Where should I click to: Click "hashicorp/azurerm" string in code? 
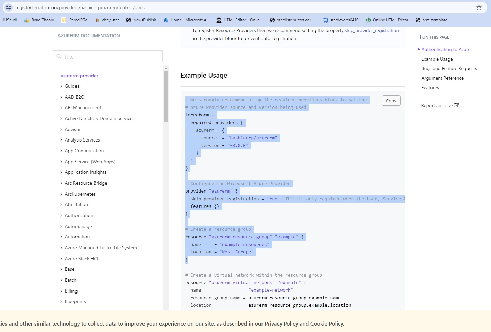252,138
